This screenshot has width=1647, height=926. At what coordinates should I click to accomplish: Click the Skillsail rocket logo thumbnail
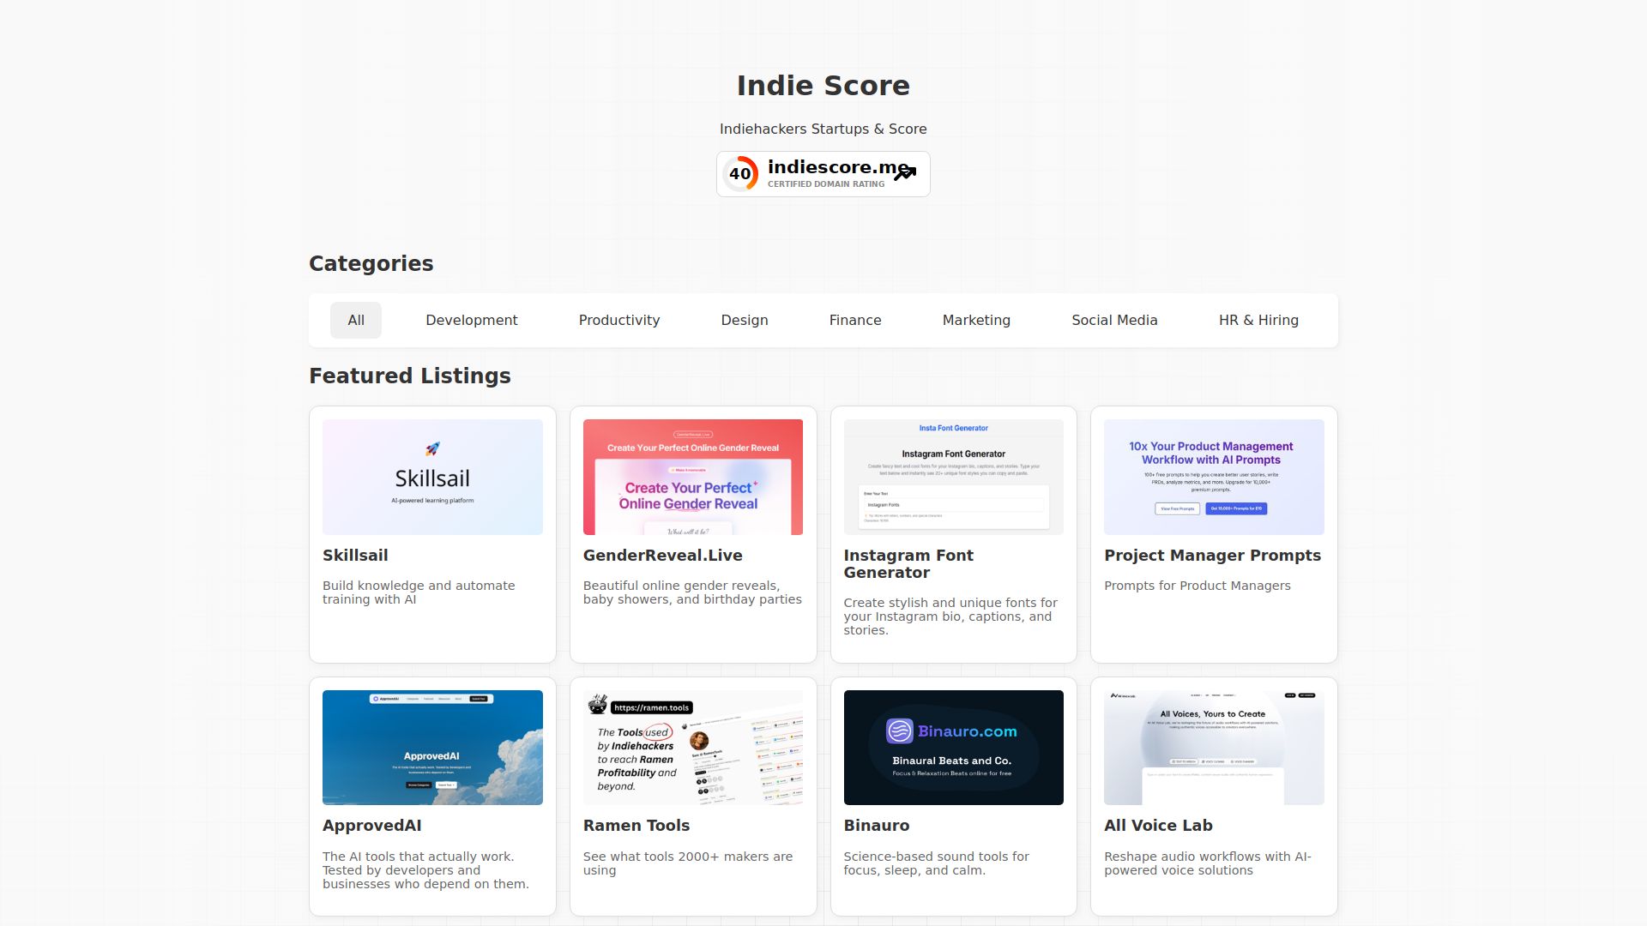432,477
